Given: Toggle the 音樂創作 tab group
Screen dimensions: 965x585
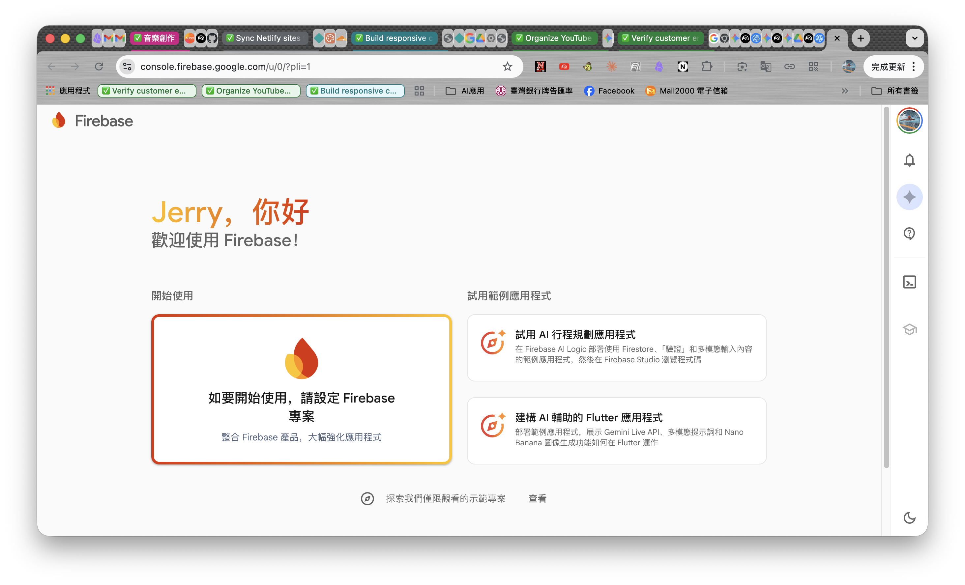Looking at the screenshot, I should 154,38.
